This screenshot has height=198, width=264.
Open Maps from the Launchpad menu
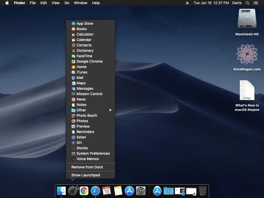point(90,83)
